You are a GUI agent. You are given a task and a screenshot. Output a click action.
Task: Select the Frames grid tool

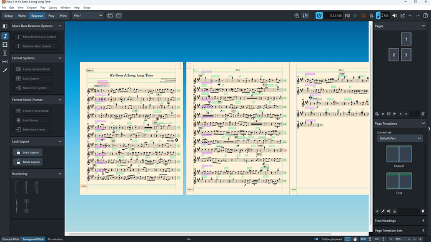coord(5,44)
